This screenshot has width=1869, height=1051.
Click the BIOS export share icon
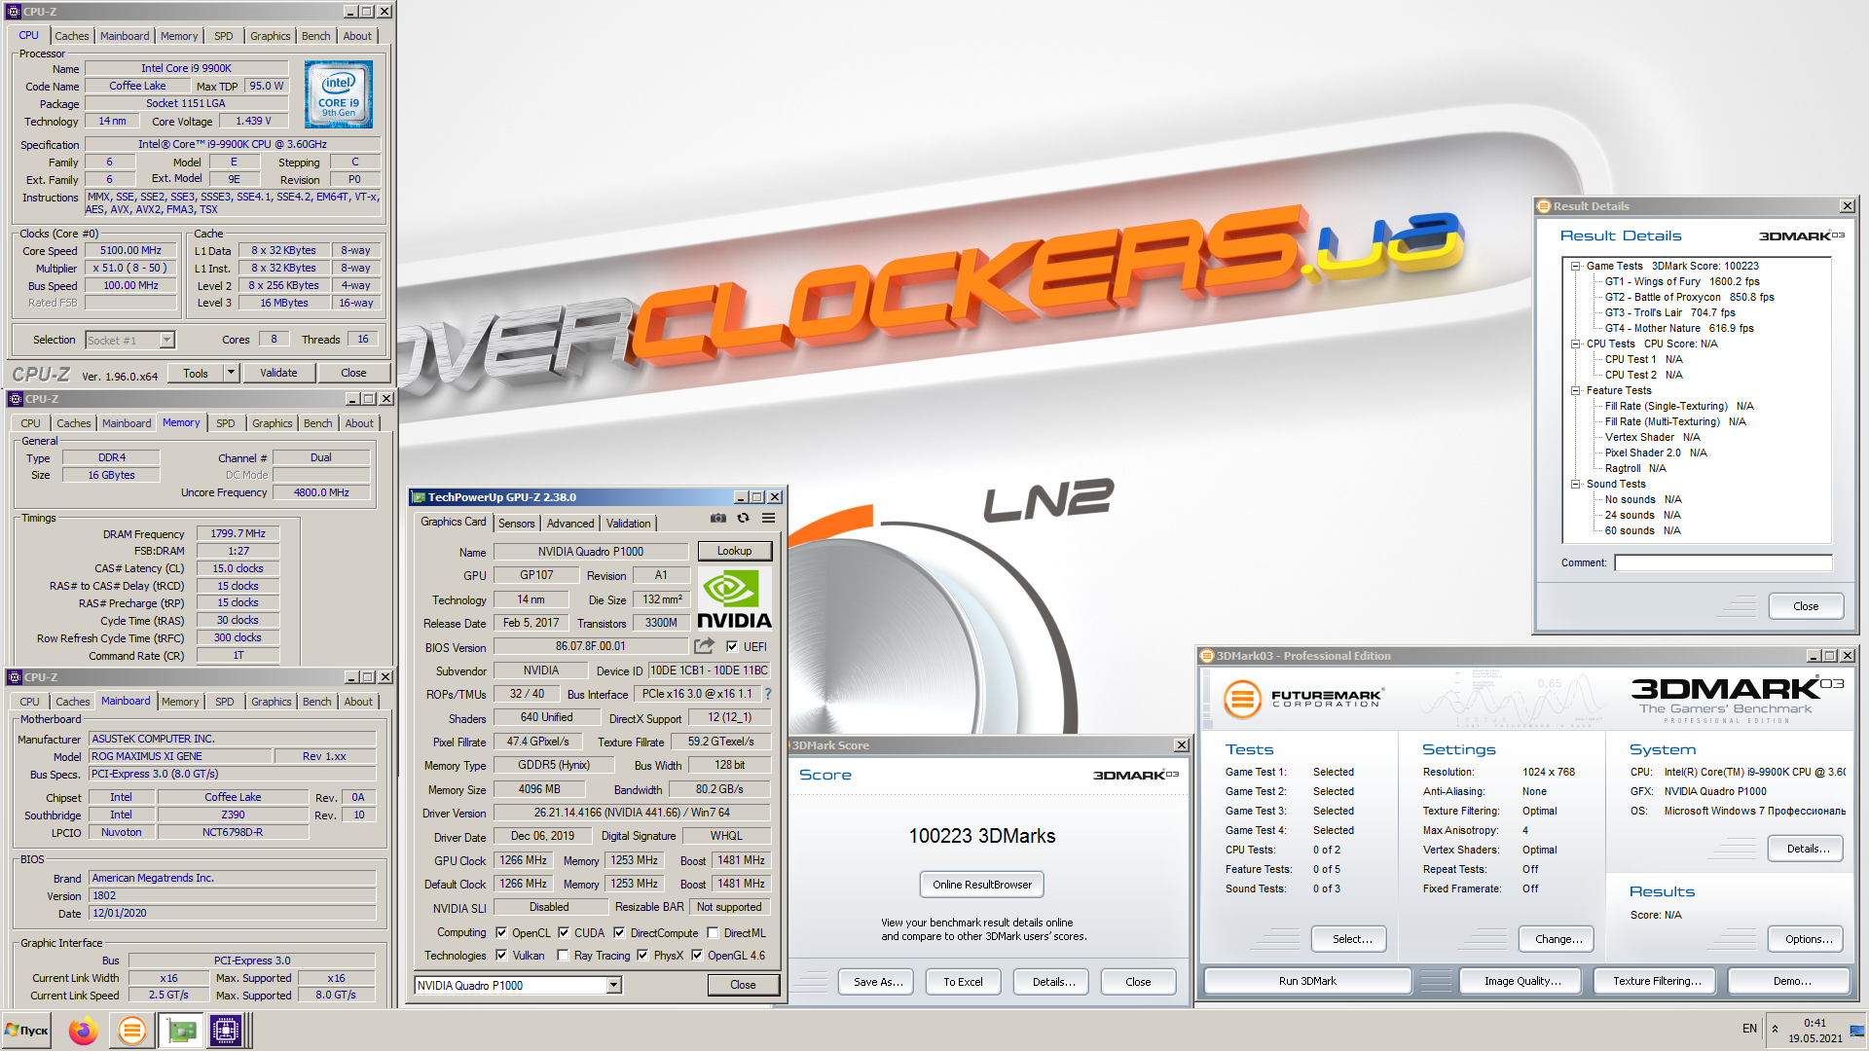point(704,646)
